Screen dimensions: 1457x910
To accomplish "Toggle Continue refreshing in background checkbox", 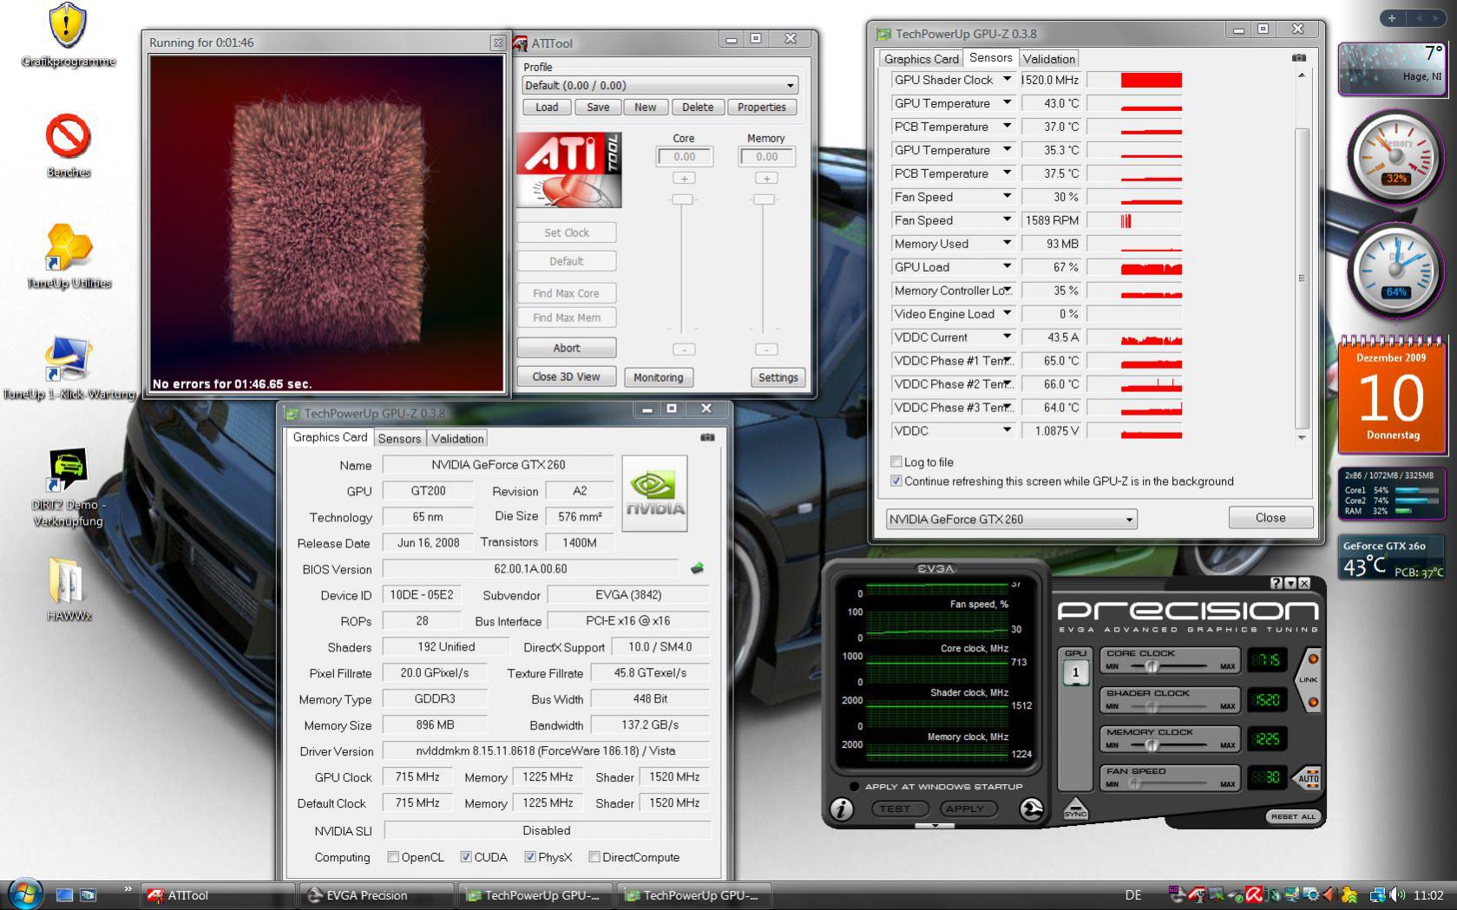I will 896,481.
